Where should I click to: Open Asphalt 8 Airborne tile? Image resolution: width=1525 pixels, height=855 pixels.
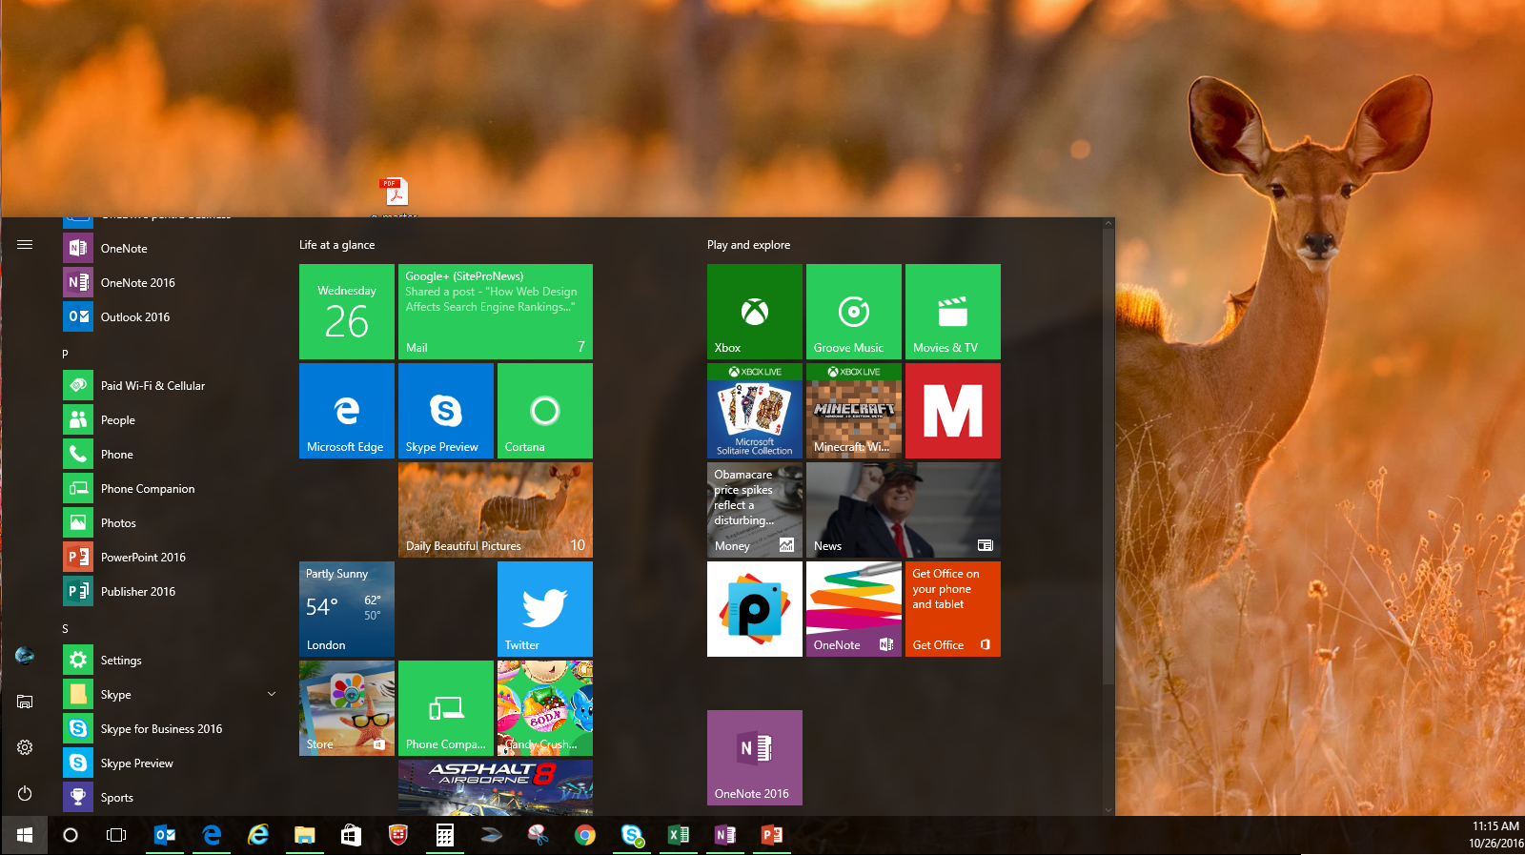[x=496, y=787]
